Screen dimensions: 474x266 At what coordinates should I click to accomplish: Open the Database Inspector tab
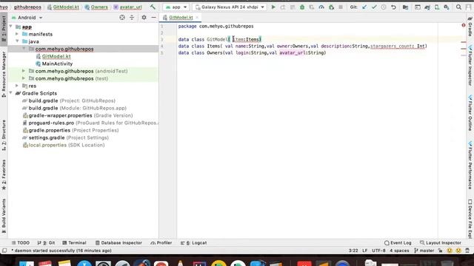tap(118, 243)
